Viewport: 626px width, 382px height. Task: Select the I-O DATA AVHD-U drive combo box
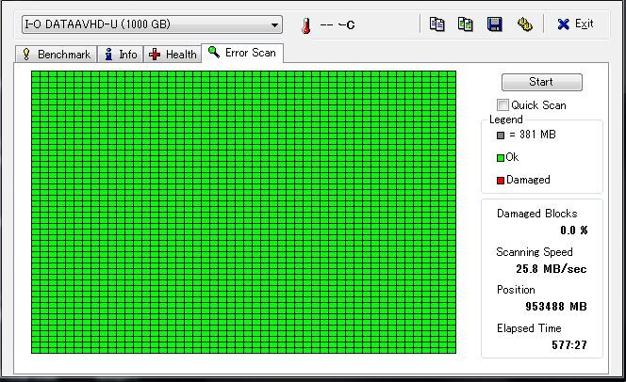[152, 24]
